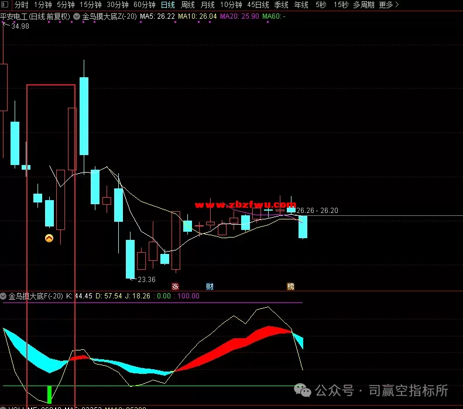Click the green bottom-signal bar in sub-chart
Viewport: 463px width, 409px height.
[x=49, y=394]
